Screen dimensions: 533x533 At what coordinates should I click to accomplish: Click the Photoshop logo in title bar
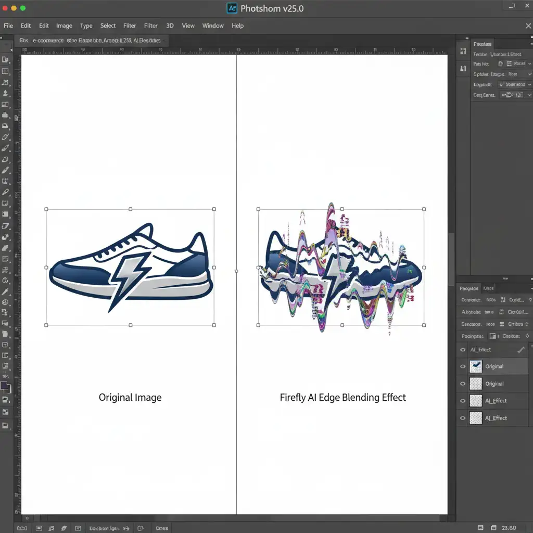pyautogui.click(x=232, y=9)
